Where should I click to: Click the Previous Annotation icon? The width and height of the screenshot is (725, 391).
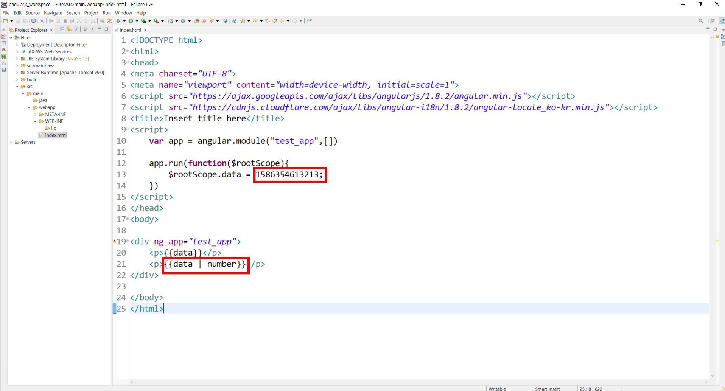[255, 21]
